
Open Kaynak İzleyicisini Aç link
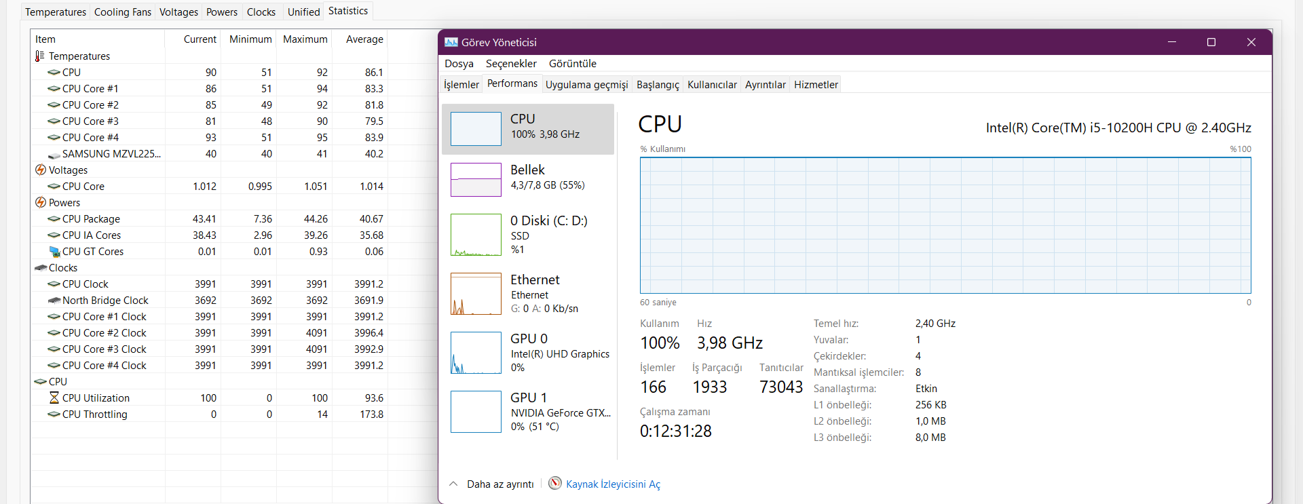(x=613, y=484)
